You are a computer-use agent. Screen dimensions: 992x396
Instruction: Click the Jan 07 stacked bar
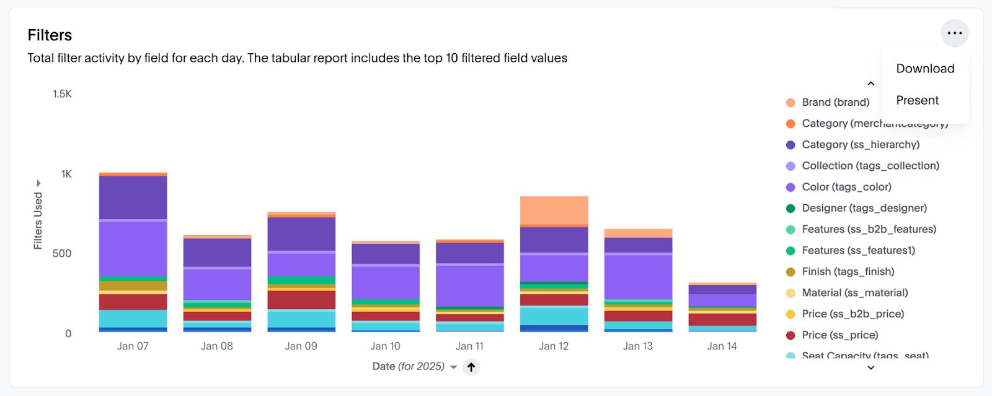[x=133, y=252]
